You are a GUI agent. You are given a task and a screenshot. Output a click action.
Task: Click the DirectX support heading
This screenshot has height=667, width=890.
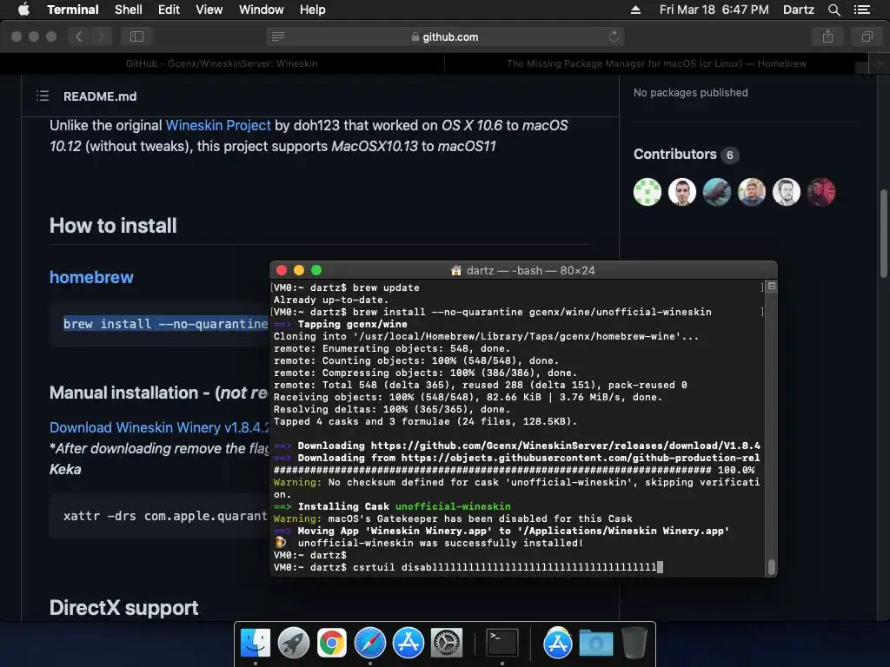123,608
